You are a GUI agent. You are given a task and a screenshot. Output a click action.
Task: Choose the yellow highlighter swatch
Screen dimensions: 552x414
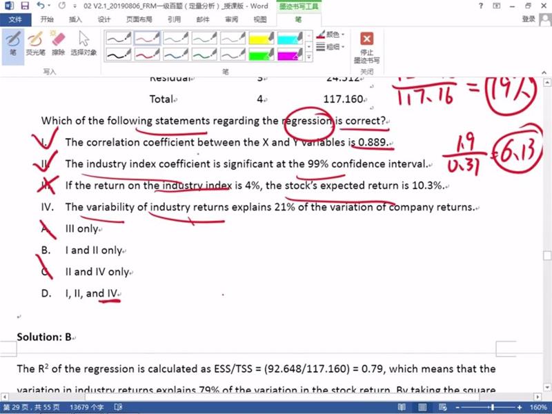click(x=262, y=38)
